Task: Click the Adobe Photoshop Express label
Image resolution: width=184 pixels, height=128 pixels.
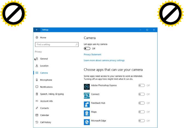Action: 104,85
